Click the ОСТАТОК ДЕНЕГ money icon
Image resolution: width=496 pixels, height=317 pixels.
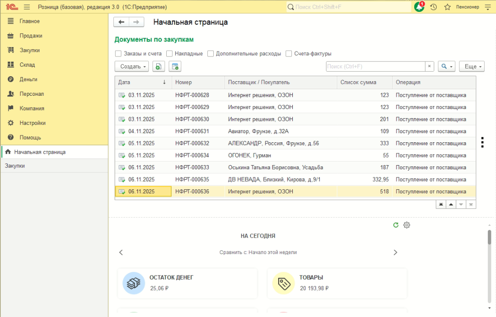point(134,283)
